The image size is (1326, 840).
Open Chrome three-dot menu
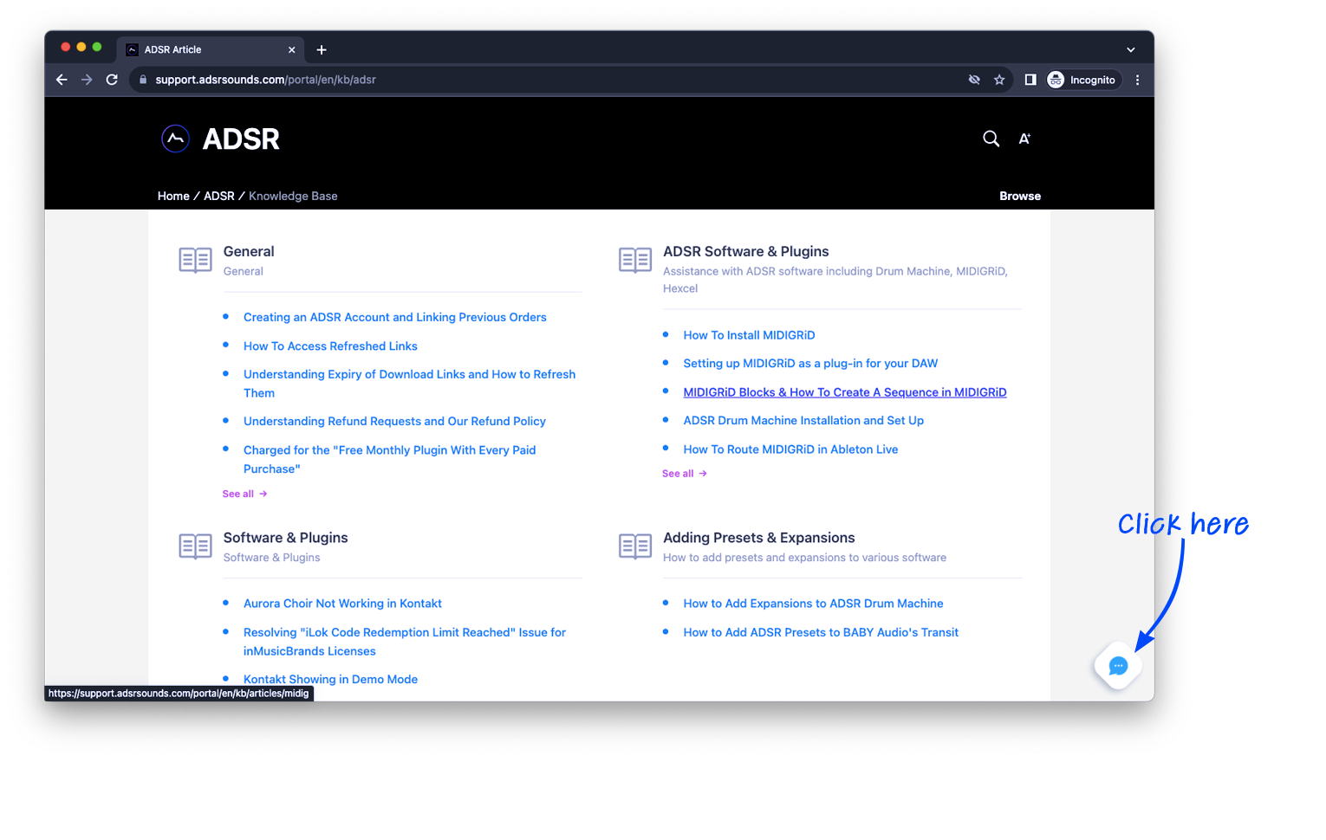[x=1137, y=80]
